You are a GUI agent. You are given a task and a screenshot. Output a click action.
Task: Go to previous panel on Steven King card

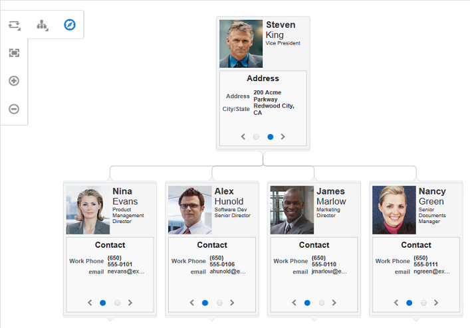243,137
